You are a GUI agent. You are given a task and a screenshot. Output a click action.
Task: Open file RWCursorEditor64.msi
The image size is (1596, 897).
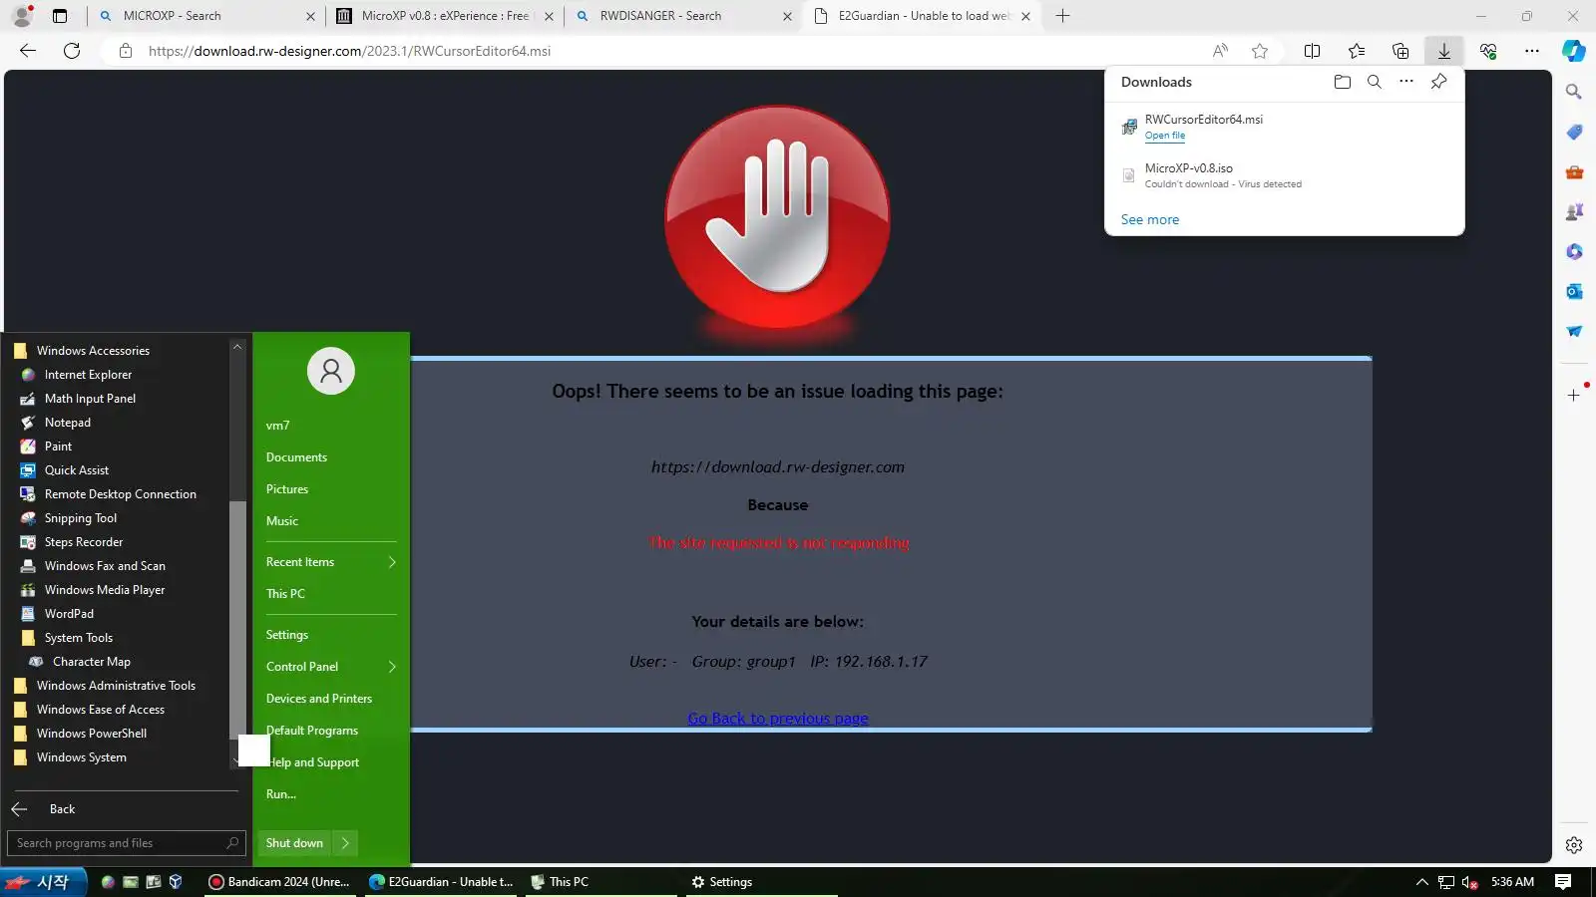(1165, 136)
